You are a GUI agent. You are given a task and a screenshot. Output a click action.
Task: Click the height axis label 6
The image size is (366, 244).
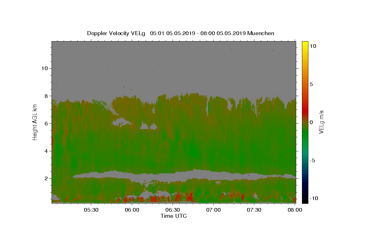click(46, 124)
